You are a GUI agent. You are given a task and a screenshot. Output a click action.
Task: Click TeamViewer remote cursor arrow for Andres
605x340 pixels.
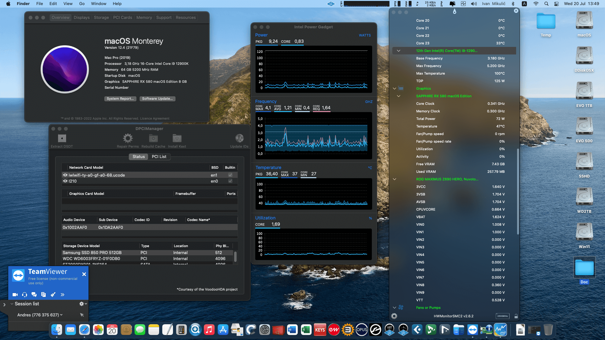(x=82, y=315)
